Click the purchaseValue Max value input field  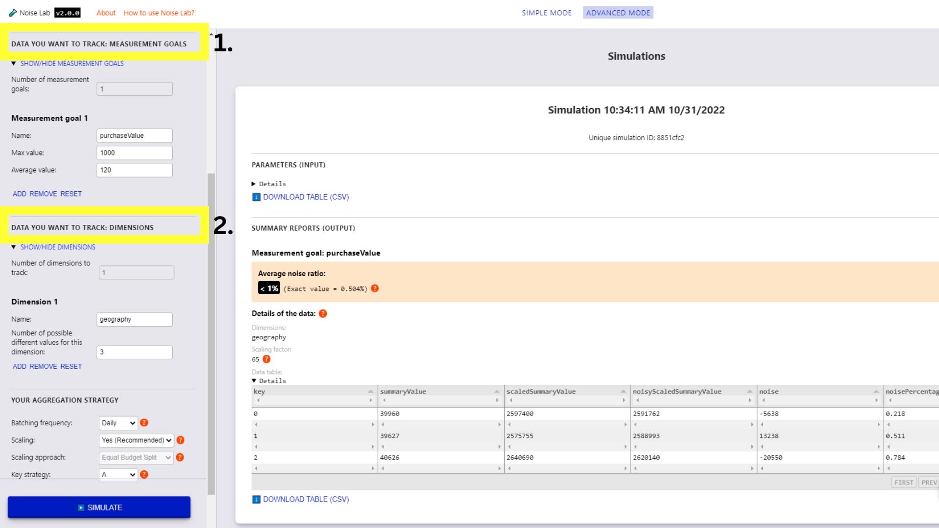pos(134,152)
